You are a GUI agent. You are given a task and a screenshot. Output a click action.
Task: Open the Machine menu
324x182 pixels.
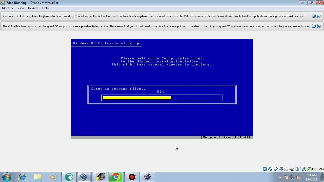click(8, 8)
